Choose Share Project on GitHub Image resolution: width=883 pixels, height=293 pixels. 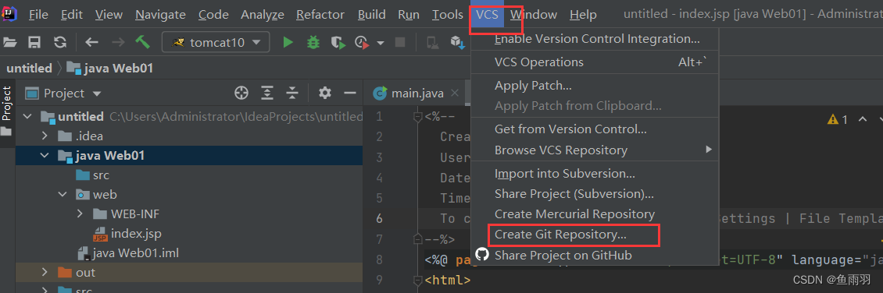point(595,256)
